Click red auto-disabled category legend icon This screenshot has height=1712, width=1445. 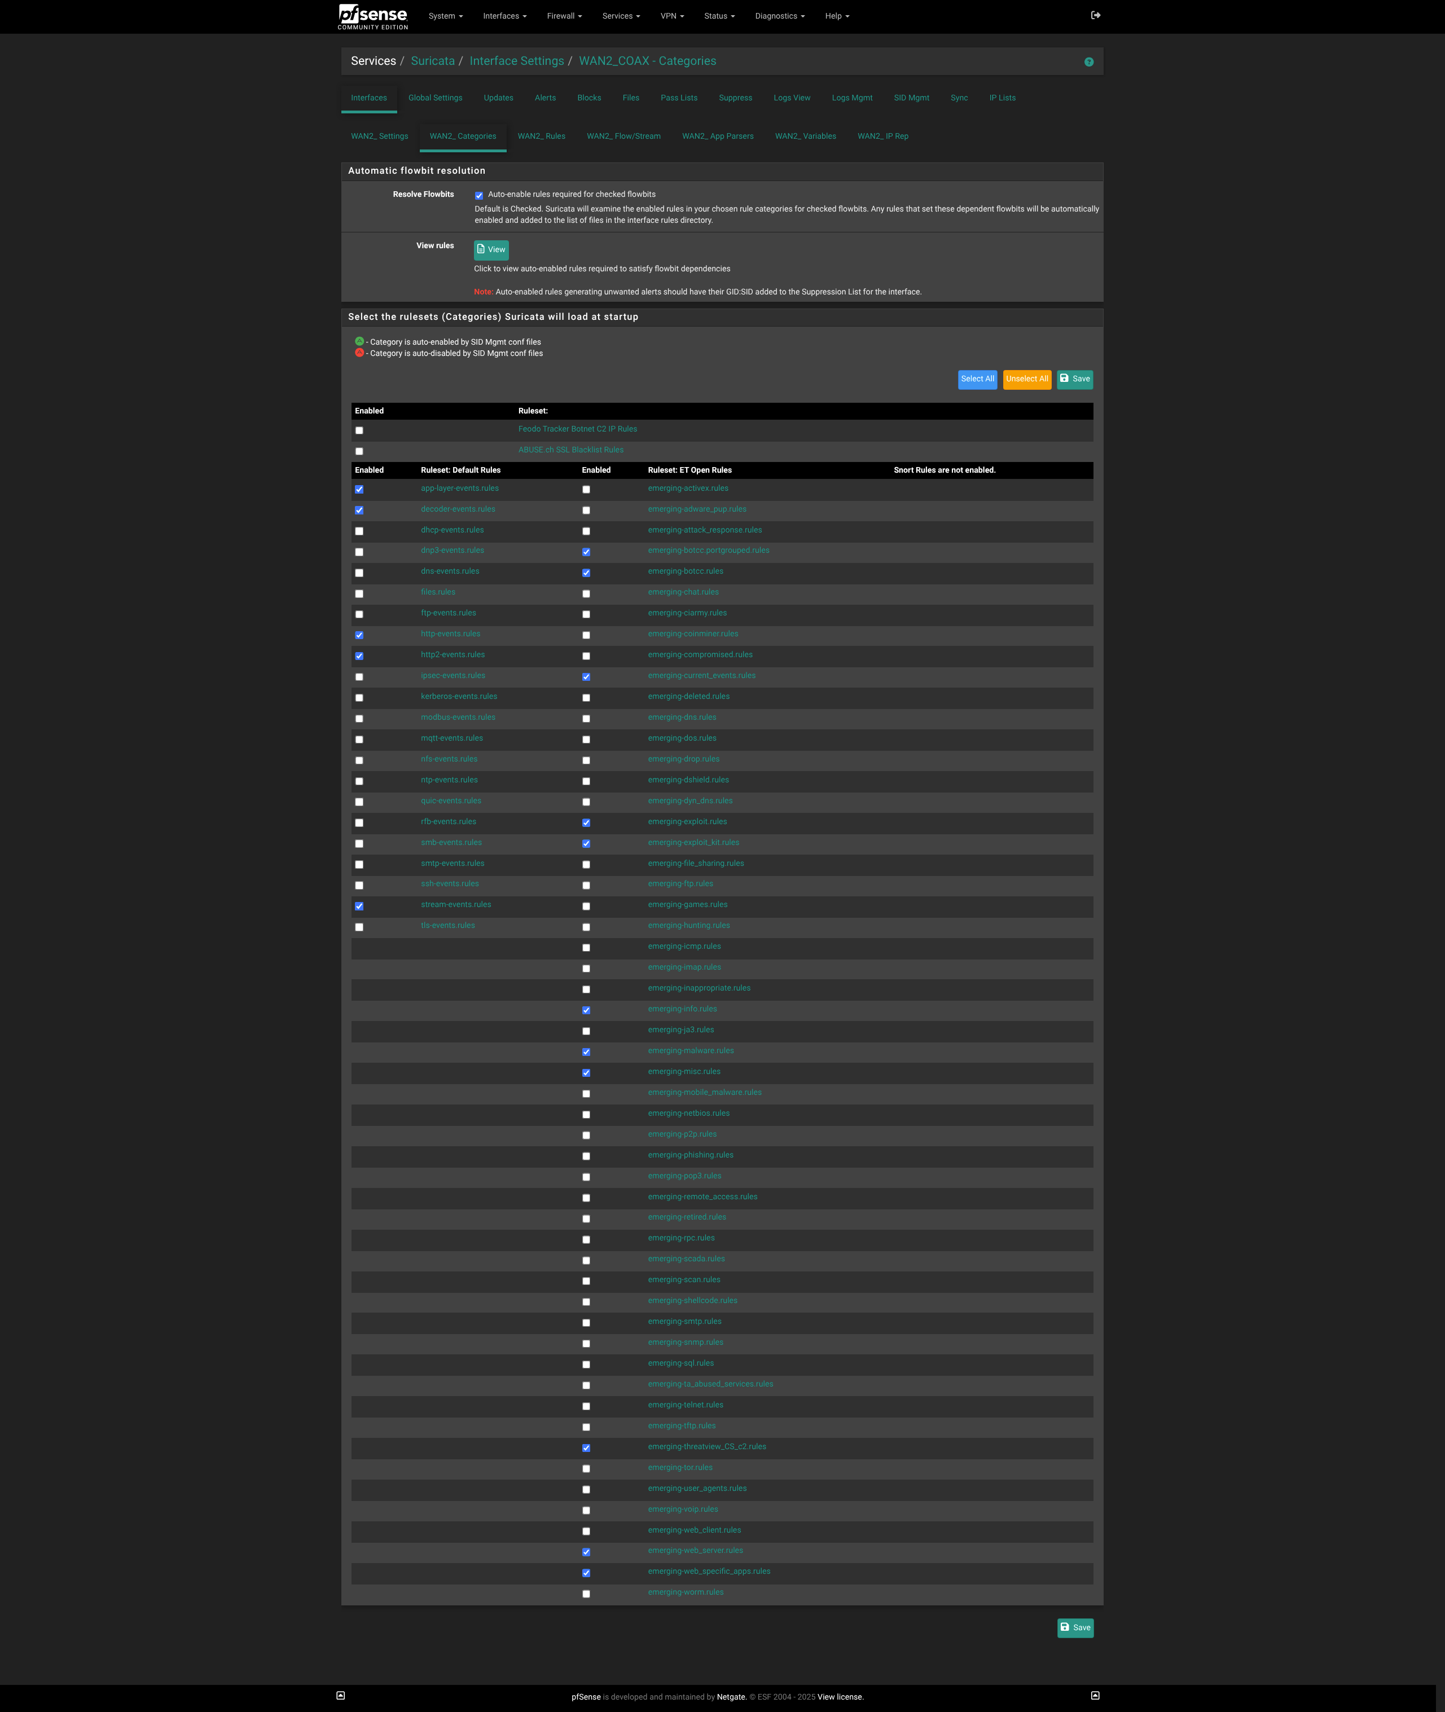(359, 353)
